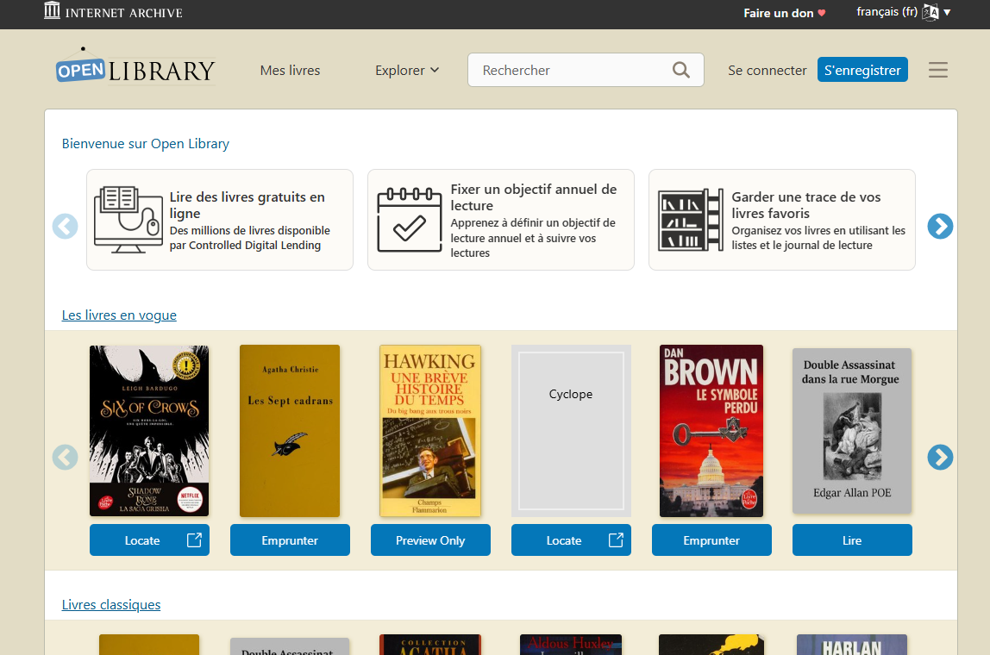Click Emprunter under Les Sept cadrans
990x655 pixels.
click(x=290, y=540)
